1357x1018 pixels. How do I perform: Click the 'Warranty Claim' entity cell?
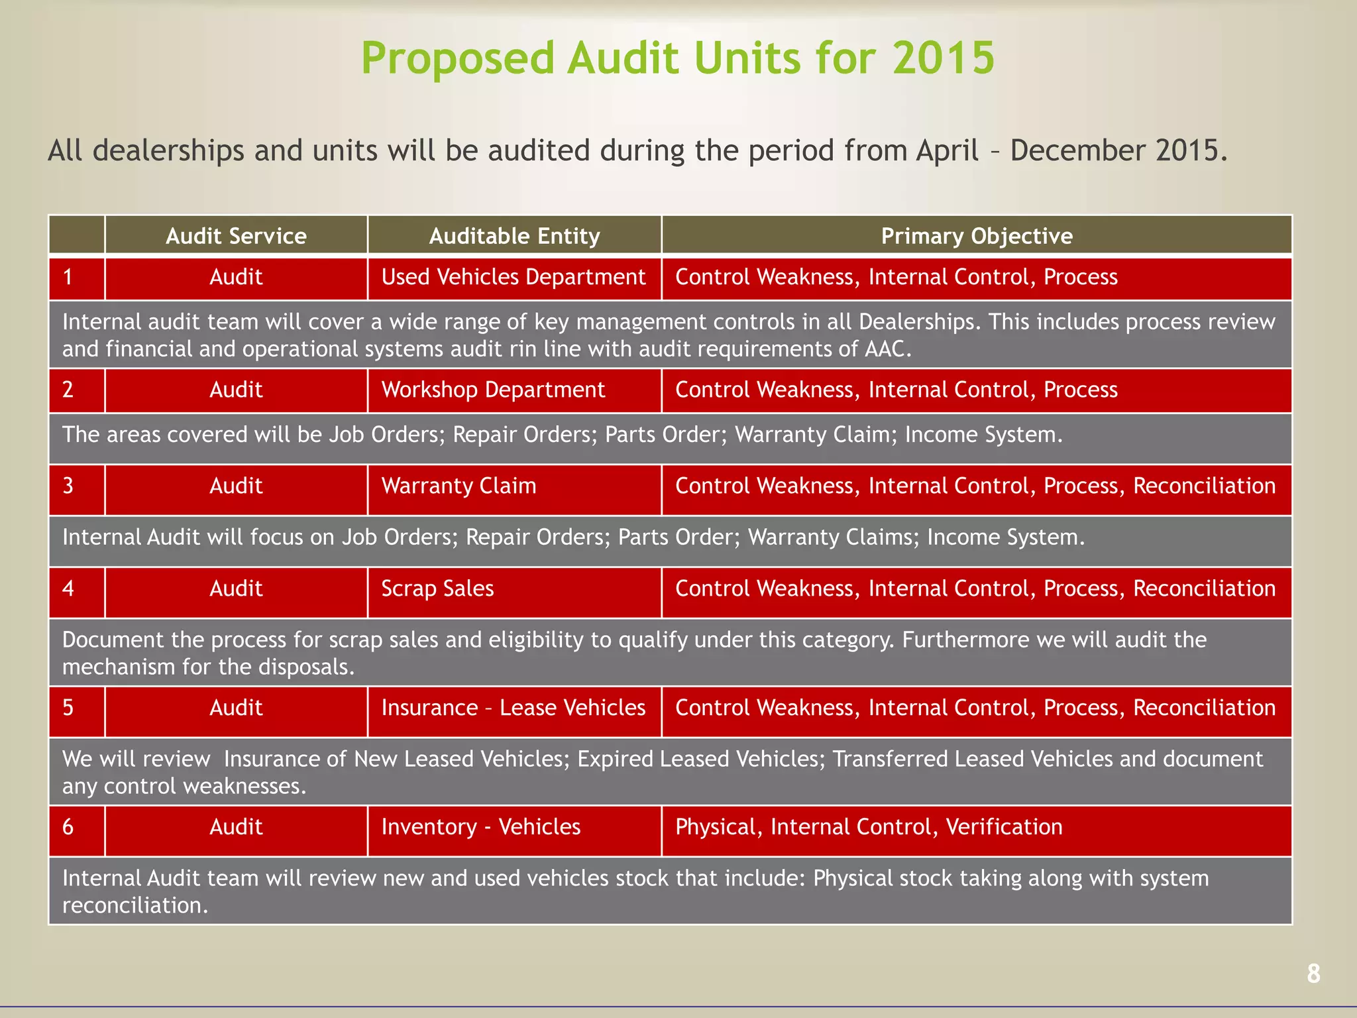click(x=514, y=490)
